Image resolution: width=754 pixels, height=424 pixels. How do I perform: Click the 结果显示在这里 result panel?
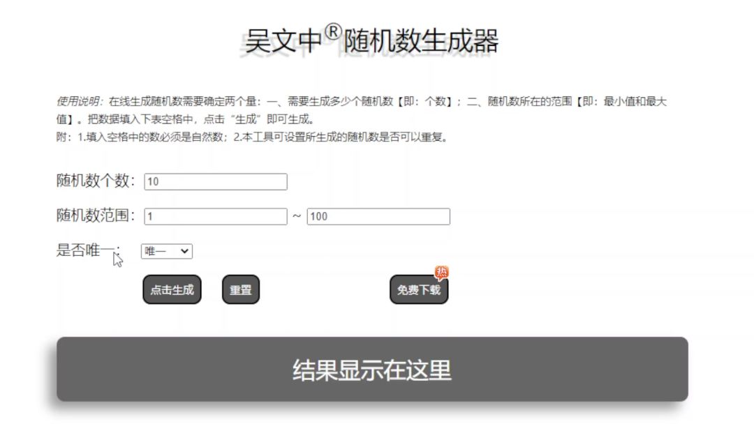pos(372,370)
